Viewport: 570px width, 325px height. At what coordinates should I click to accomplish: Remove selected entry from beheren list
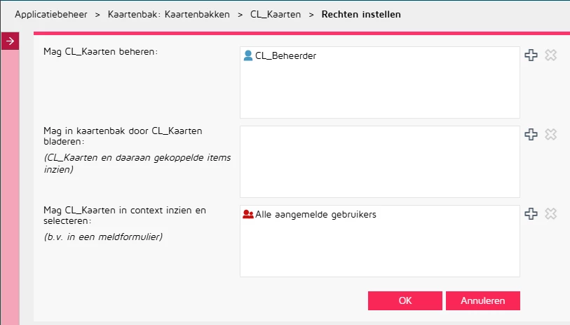click(x=551, y=55)
